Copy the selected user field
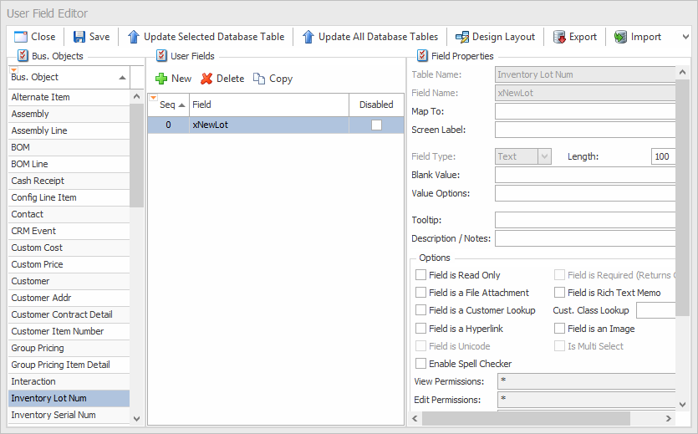 (273, 79)
